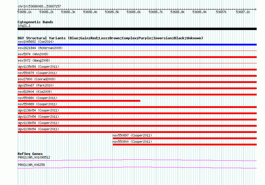The width and height of the screenshot is (265, 185).
Task: Click magenta gene line under PRKG1|NM_006258
Action: pos(137,167)
